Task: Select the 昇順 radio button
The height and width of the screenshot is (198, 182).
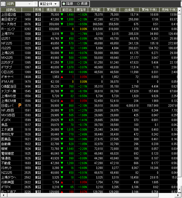Action: pyautogui.click(x=78, y=4)
